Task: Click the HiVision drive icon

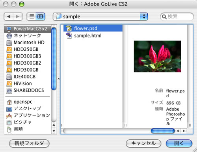Action: click(9, 84)
